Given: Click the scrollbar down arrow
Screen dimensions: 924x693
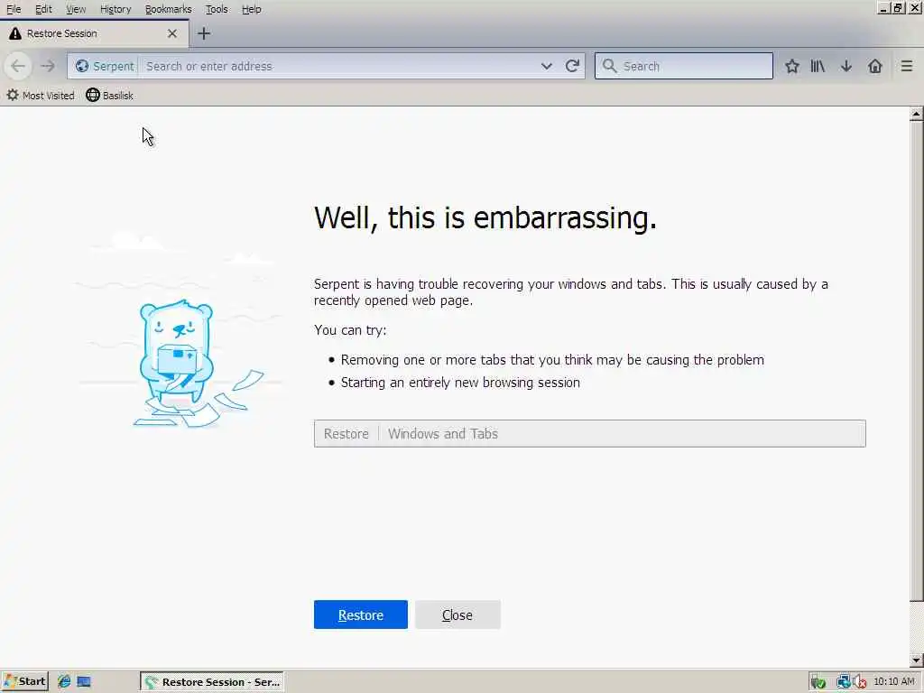Looking at the screenshot, I should pyautogui.click(x=916, y=661).
